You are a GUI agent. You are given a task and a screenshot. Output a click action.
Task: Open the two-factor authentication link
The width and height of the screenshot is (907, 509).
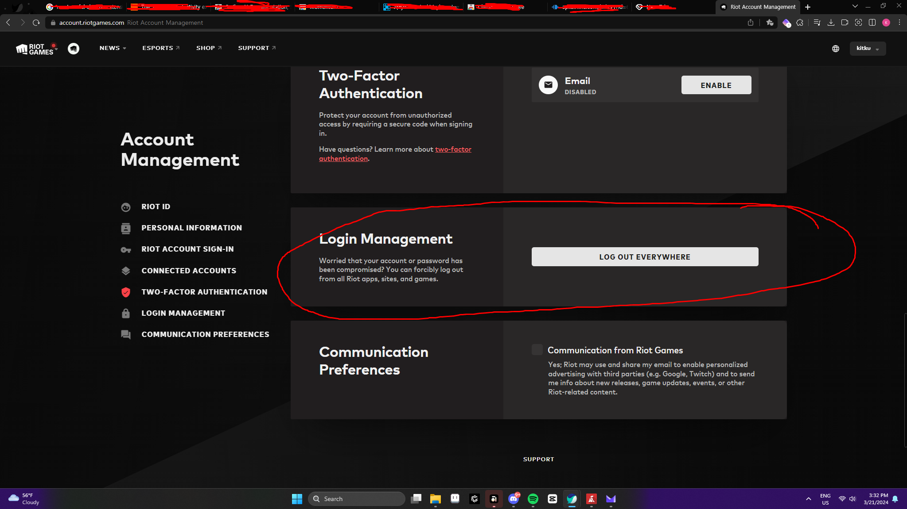click(453, 149)
